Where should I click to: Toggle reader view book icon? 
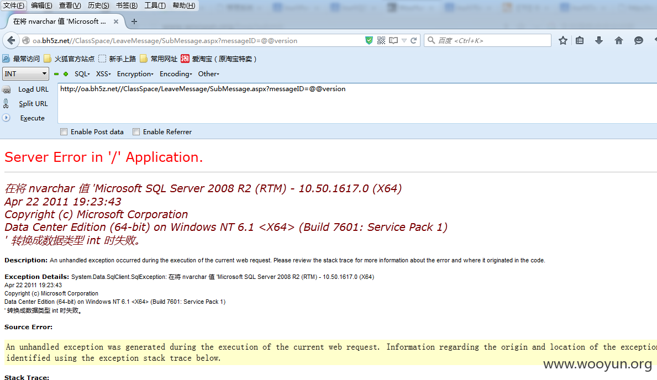(x=393, y=40)
